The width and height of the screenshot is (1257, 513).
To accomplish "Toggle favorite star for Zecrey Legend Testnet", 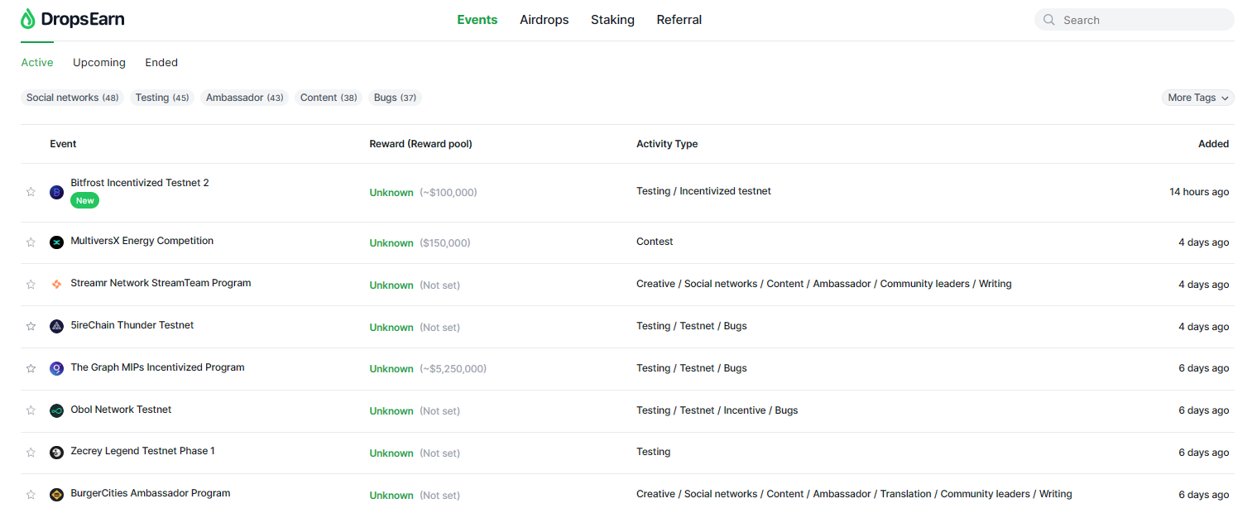I will click(31, 453).
